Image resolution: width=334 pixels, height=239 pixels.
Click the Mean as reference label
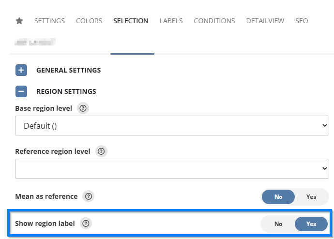[46, 196]
